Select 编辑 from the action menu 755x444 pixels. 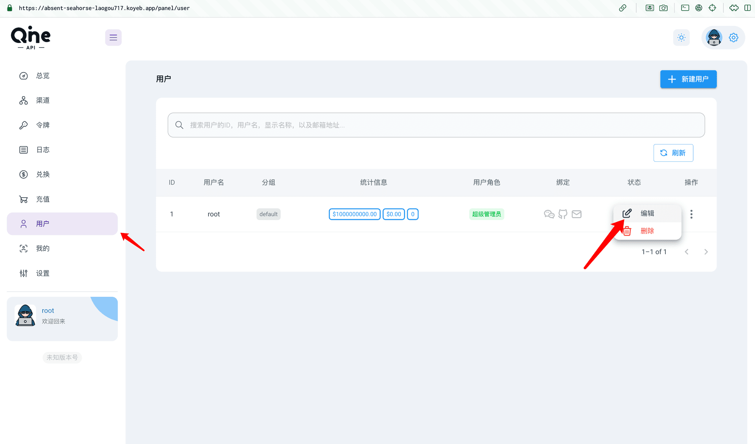coord(647,213)
